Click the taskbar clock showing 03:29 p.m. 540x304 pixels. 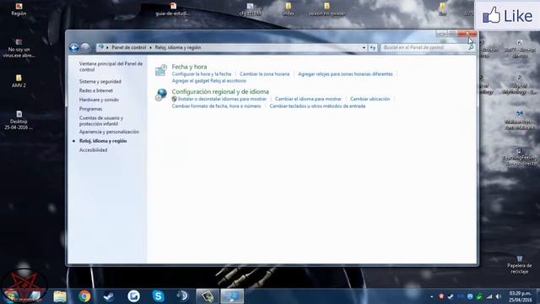(x=520, y=296)
